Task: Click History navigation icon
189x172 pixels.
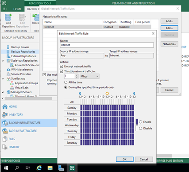Action: click(5, 147)
